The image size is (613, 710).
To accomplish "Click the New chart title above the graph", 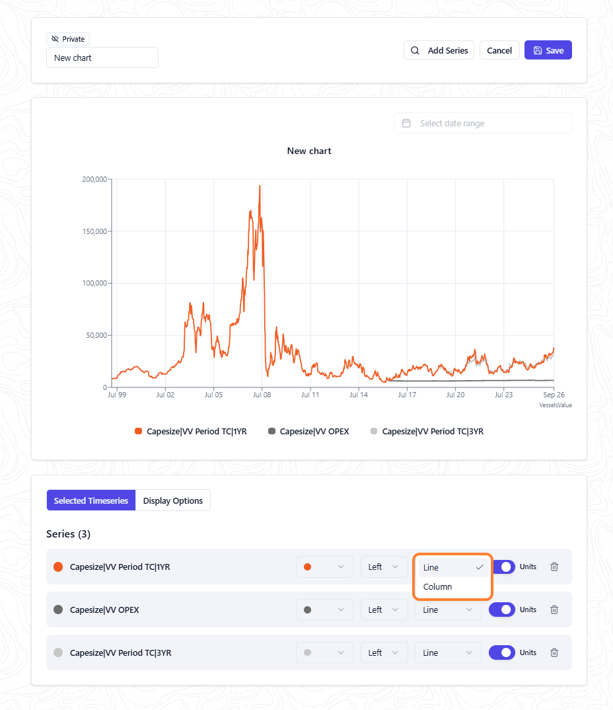I will (309, 151).
